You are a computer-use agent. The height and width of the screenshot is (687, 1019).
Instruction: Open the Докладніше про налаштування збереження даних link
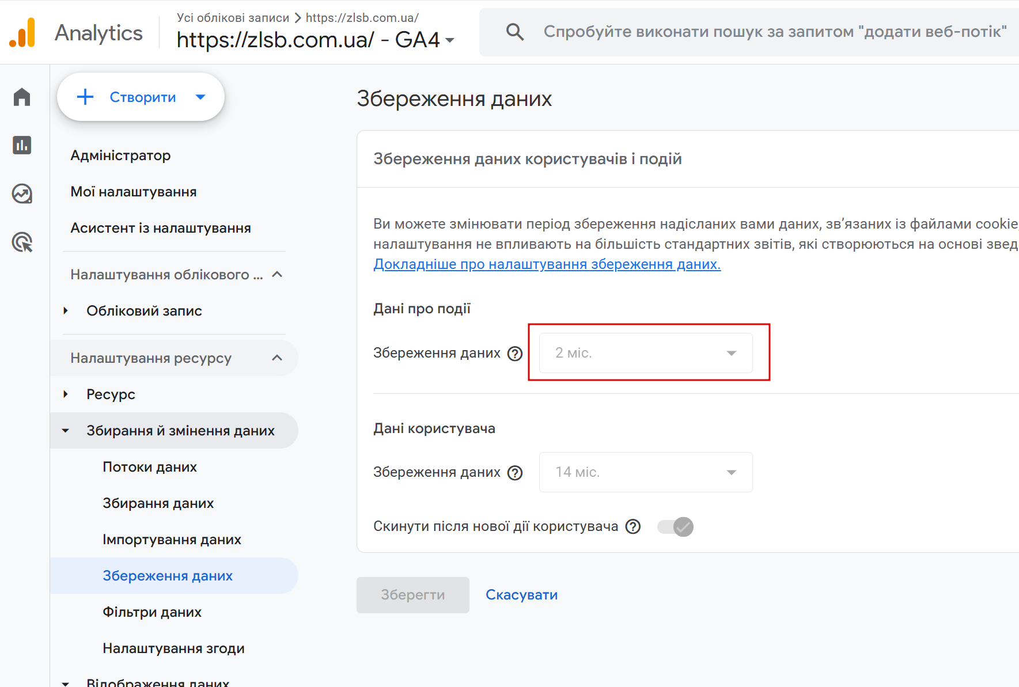tap(547, 264)
